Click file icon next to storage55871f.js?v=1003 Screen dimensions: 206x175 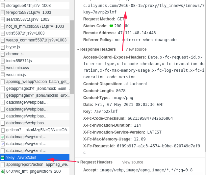3,6
